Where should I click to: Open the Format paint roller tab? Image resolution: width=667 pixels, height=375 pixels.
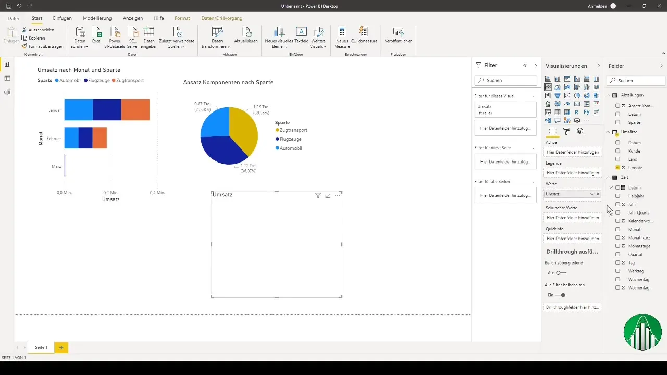(x=566, y=131)
